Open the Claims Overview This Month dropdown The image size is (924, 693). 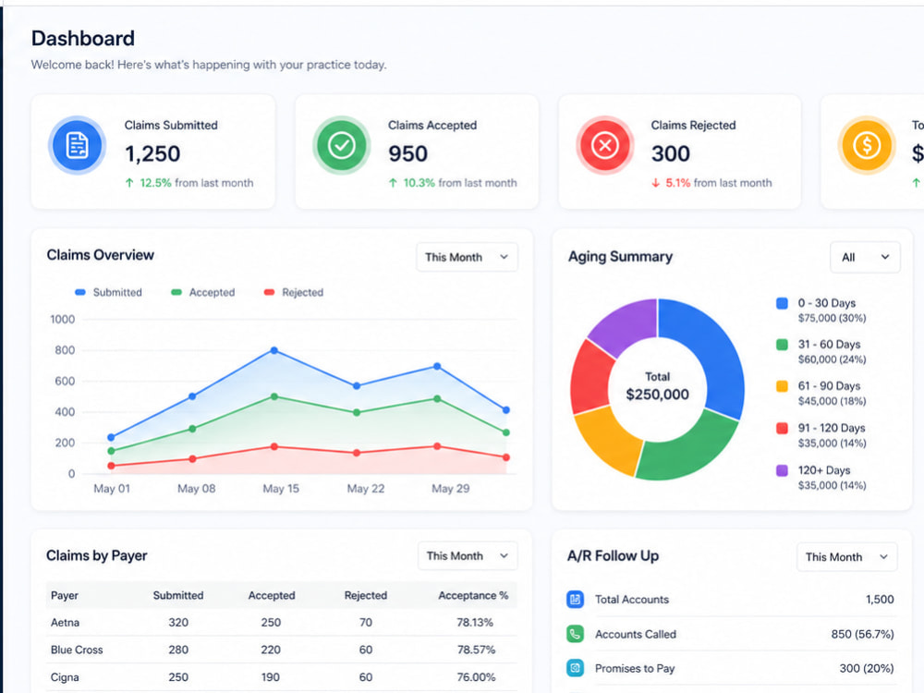click(467, 257)
